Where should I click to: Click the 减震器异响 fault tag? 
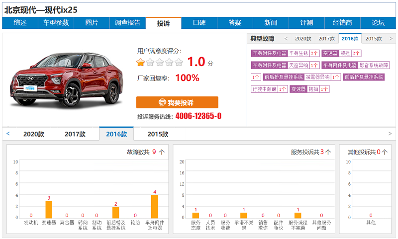(317, 77)
